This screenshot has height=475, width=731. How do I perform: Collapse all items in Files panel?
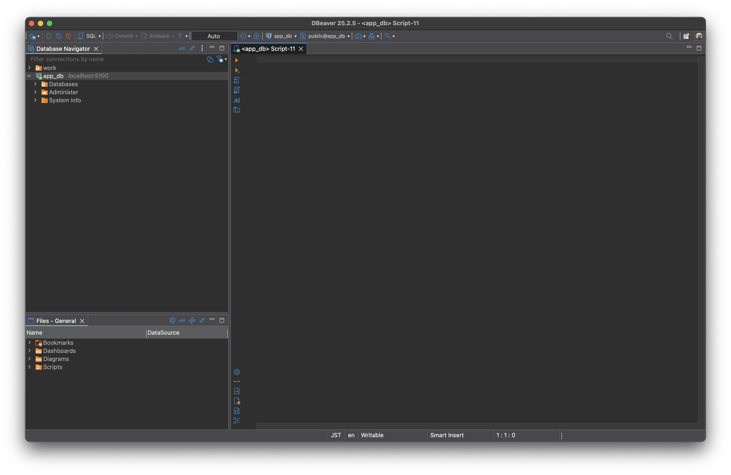[x=182, y=320]
